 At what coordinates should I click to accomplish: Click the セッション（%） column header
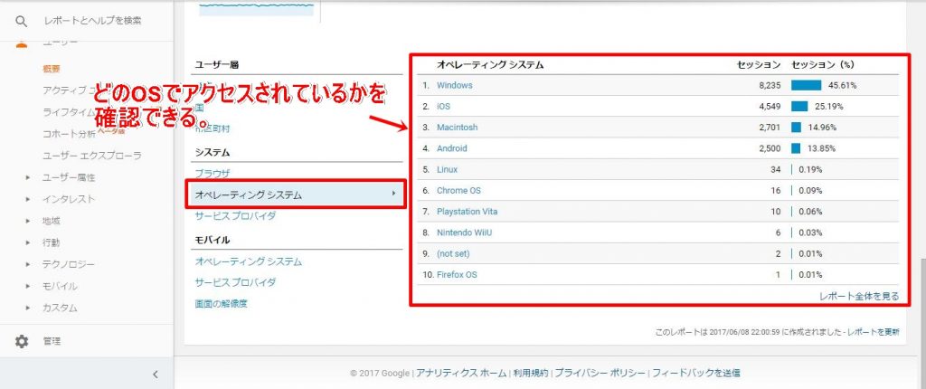823,64
